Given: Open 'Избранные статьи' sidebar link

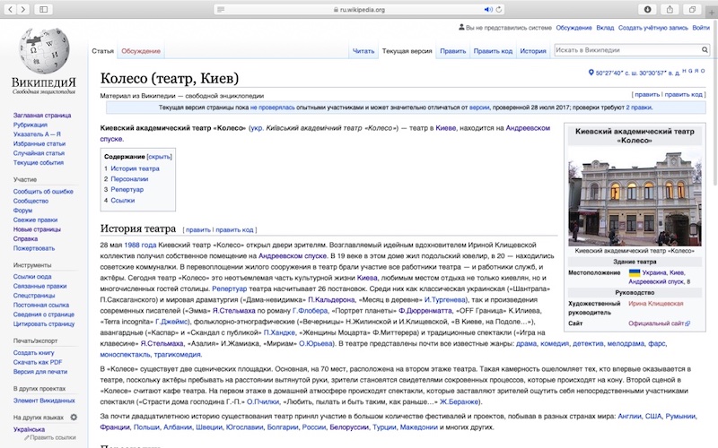Looking at the screenshot, I should tap(39, 143).
